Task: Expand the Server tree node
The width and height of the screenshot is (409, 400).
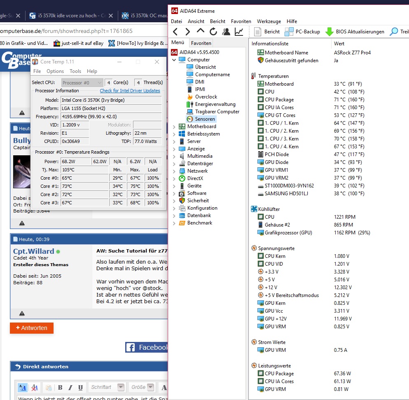Action: pos(174,141)
